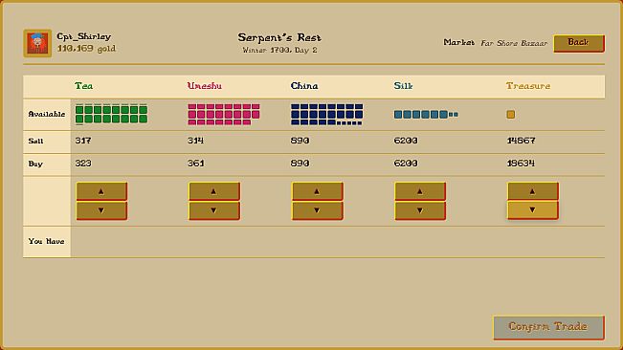
Task: Select the Treasure column header
Action: [x=528, y=86]
